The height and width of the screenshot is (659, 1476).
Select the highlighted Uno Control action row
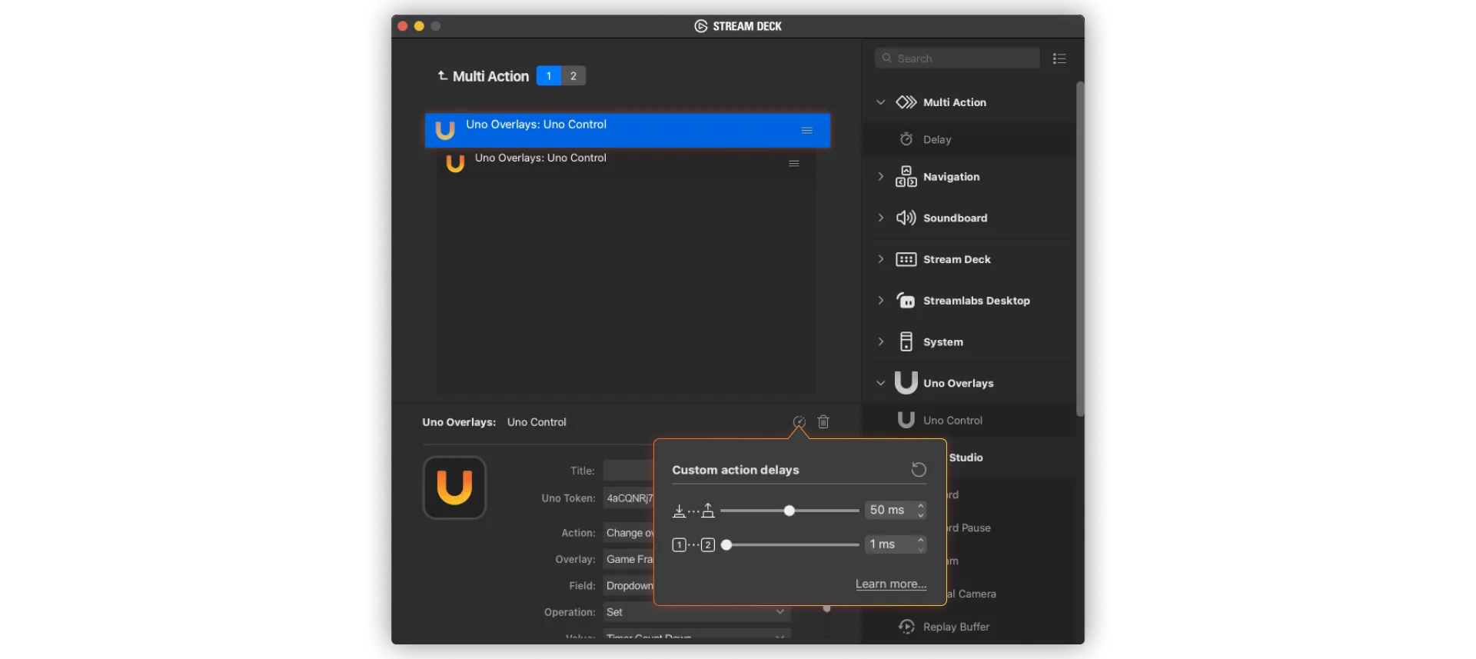tap(627, 130)
